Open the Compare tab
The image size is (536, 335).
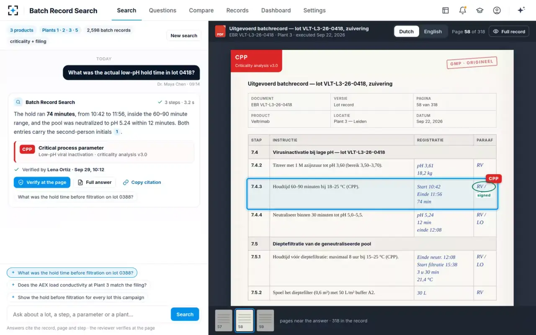[201, 10]
